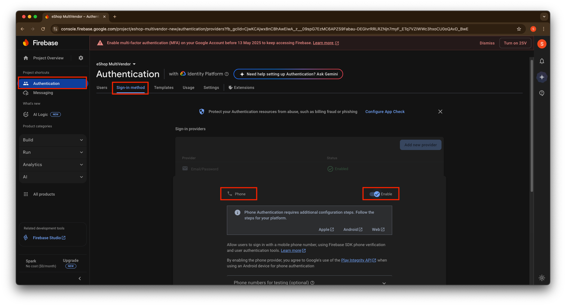Screen dimensions: 566x306
Task: Select the Sign-in method tab
Action: click(131, 87)
